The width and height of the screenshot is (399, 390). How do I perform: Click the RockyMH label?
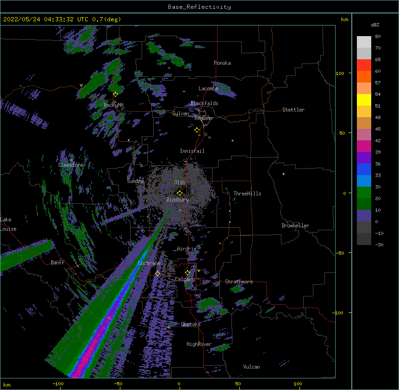113,105
